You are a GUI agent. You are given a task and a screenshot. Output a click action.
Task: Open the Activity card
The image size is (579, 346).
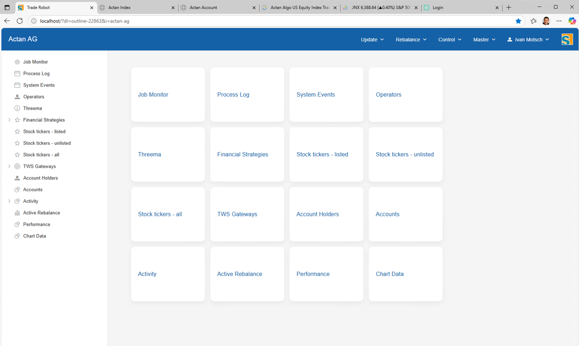(168, 274)
